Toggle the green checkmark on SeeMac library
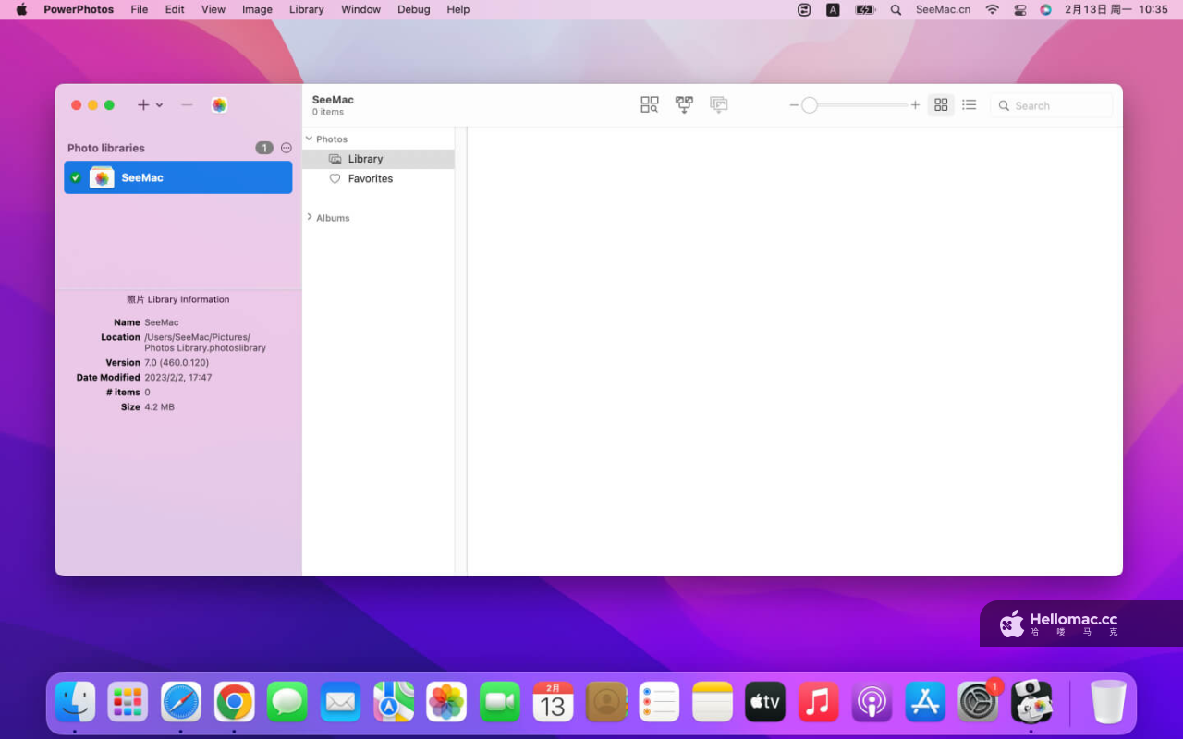 76,177
